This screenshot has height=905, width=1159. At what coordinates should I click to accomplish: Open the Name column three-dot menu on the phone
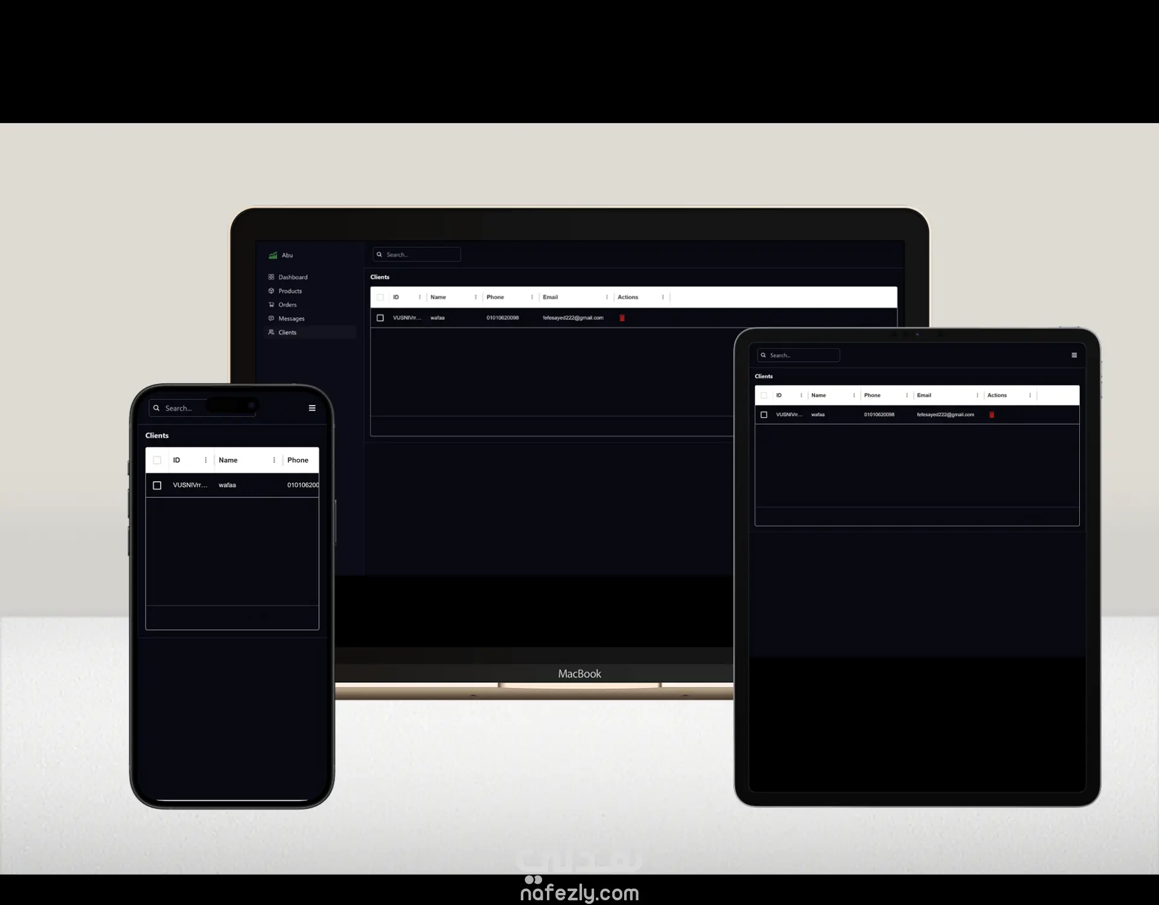coord(274,460)
